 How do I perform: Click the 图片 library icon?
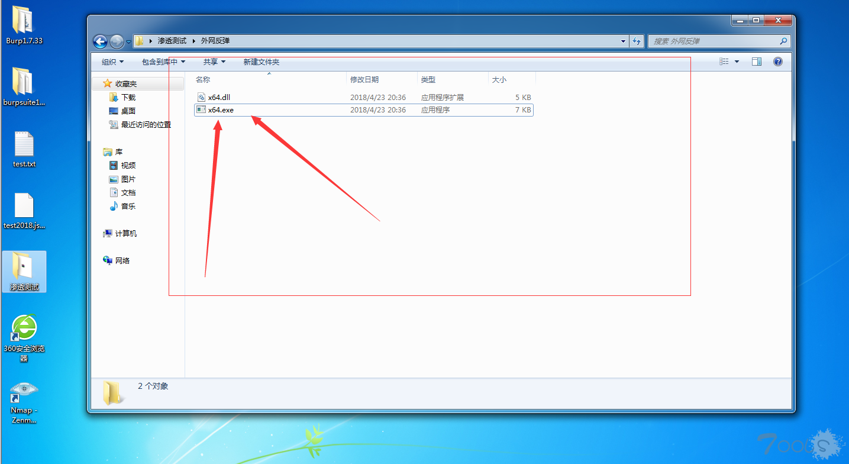(x=114, y=179)
